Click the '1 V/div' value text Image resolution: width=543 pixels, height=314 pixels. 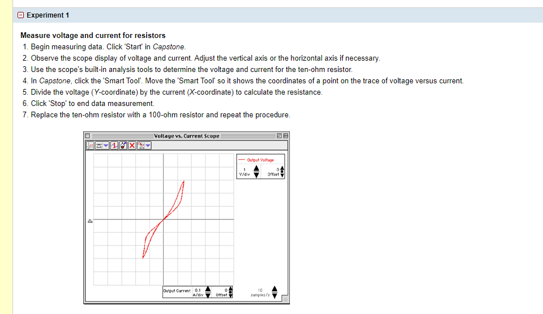[x=245, y=172]
